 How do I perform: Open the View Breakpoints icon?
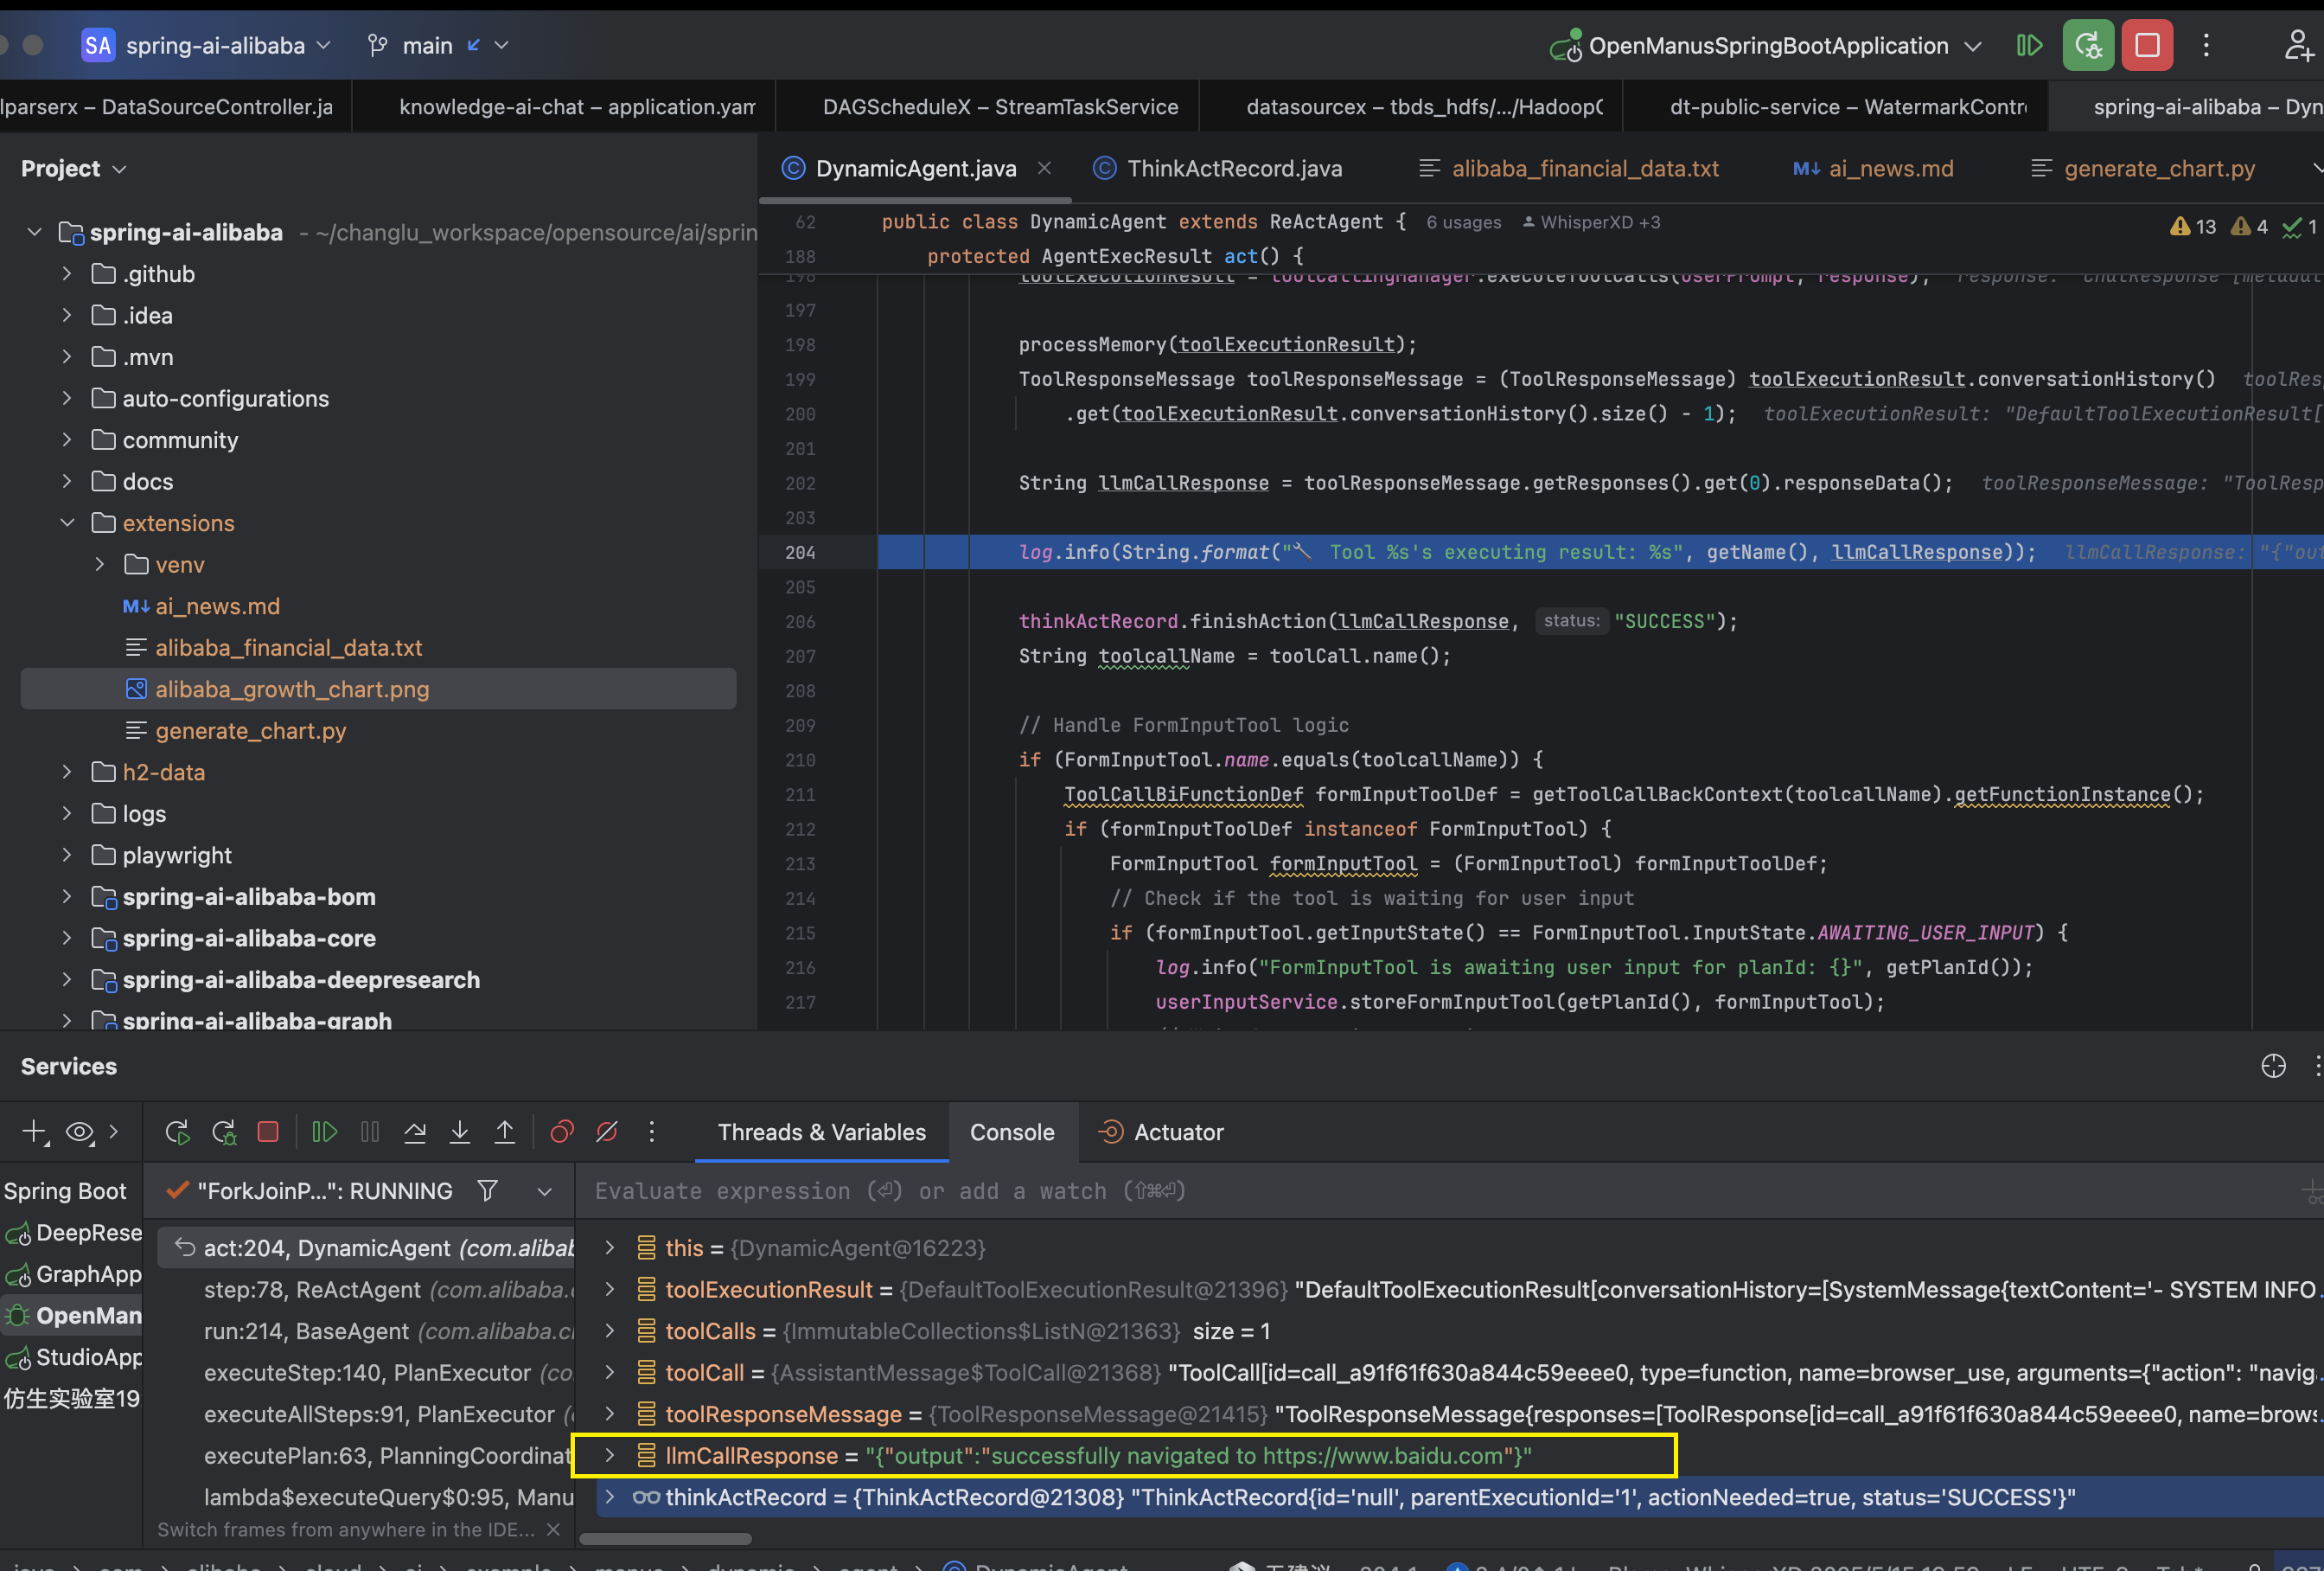[562, 1132]
